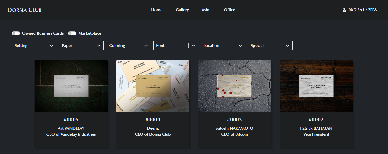Click card number #0005
Image resolution: width=388 pixels, height=154 pixels.
point(71,119)
